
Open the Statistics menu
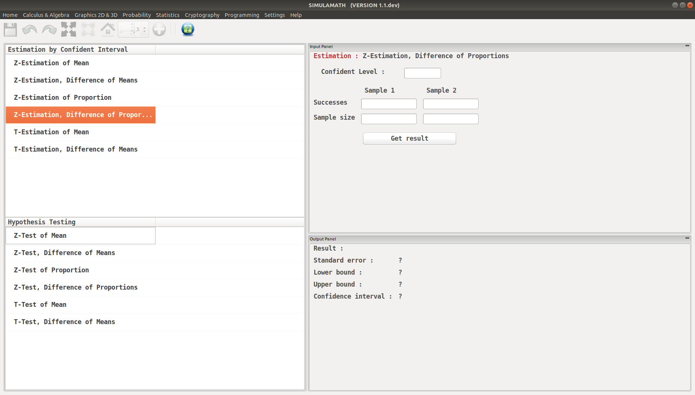click(168, 15)
